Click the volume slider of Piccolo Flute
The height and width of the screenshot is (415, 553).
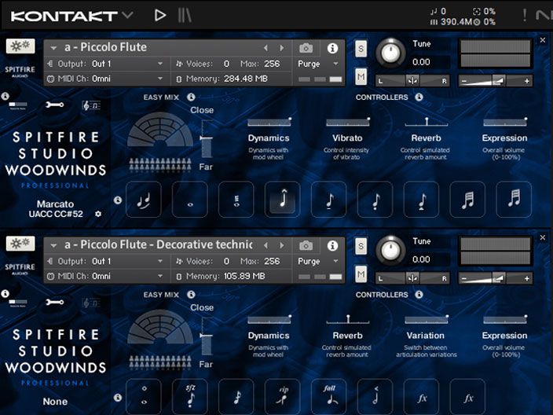point(495,81)
